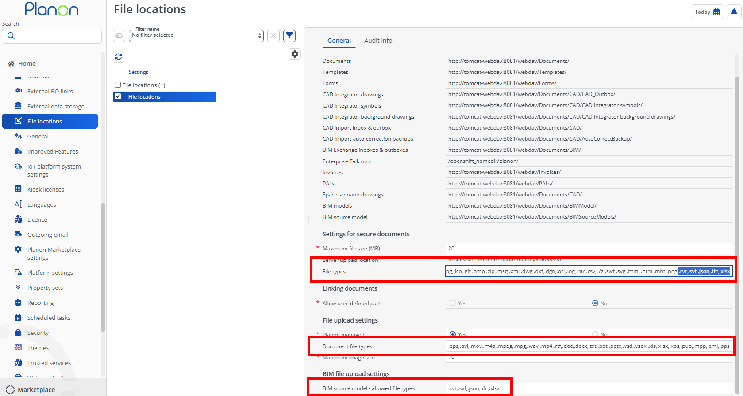
Task: Select No for Planon managed
Action: (595, 334)
